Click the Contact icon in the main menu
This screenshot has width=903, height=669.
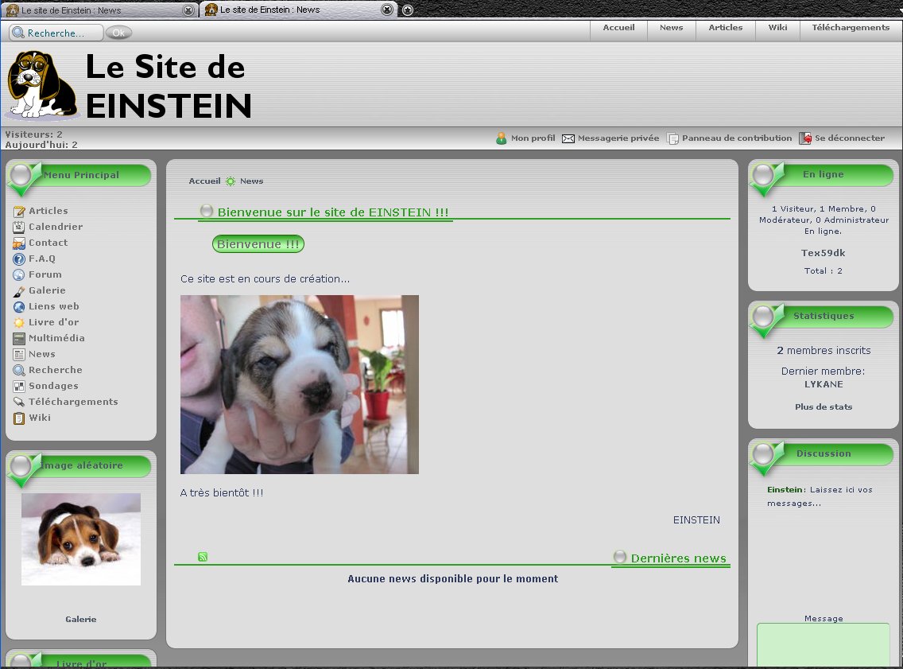point(19,243)
